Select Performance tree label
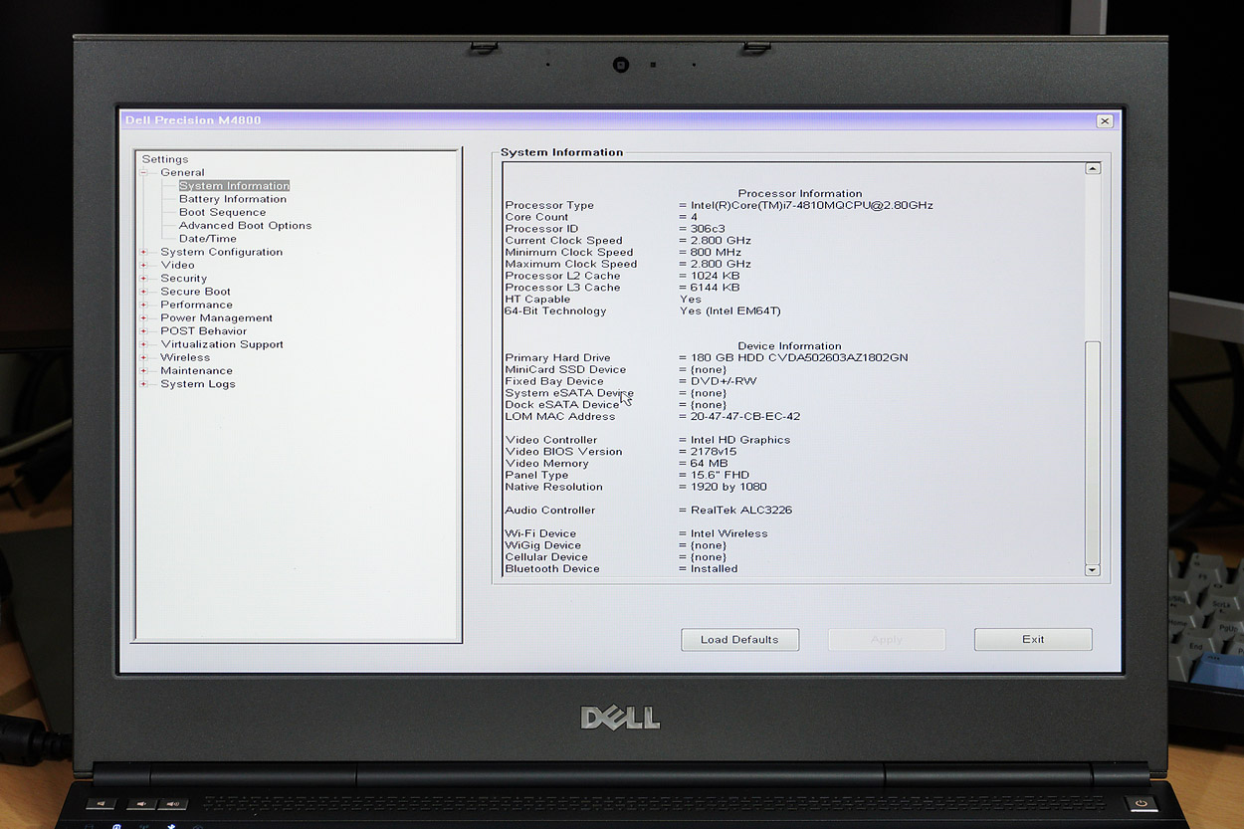1244x829 pixels. (x=197, y=305)
